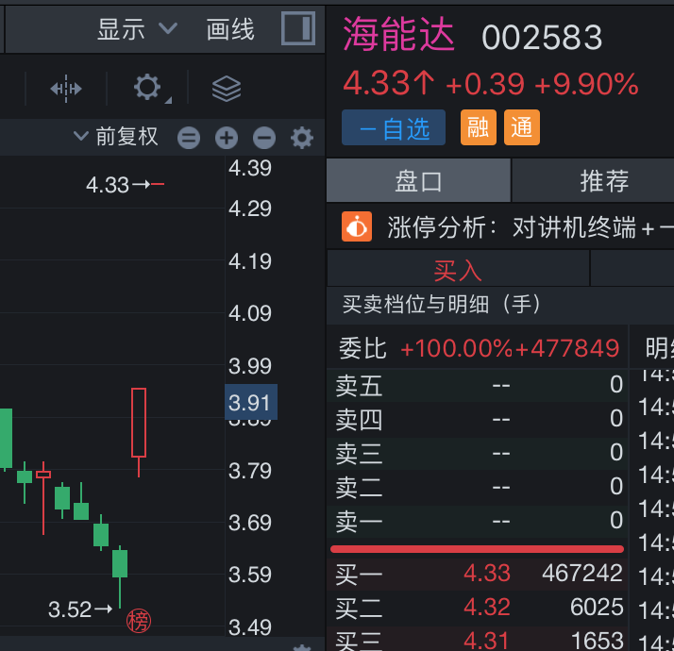
Task: Click the red 榜 badge on chart
Action: point(139,620)
